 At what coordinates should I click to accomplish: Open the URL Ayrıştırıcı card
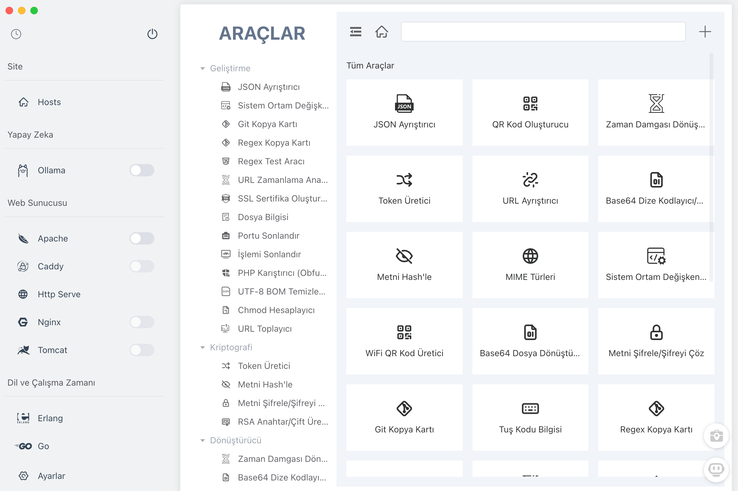click(530, 189)
